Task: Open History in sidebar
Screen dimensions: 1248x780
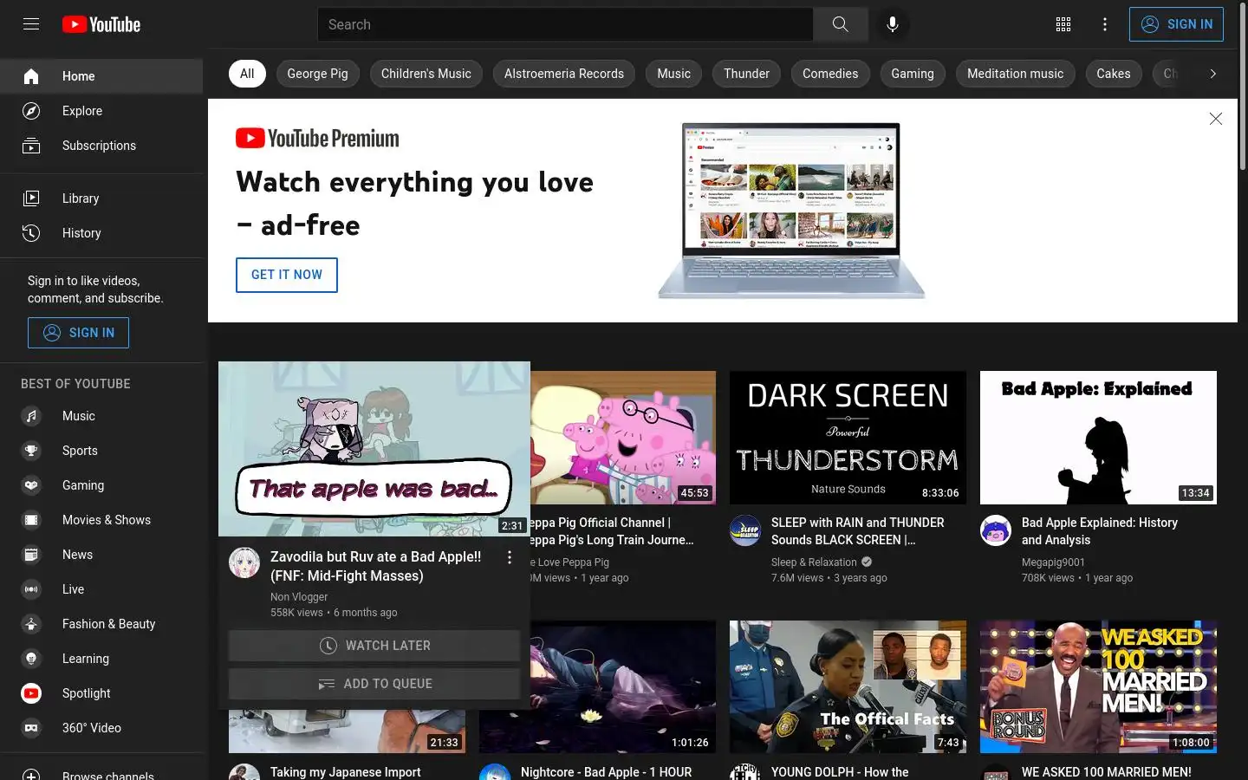Action: [101, 233]
